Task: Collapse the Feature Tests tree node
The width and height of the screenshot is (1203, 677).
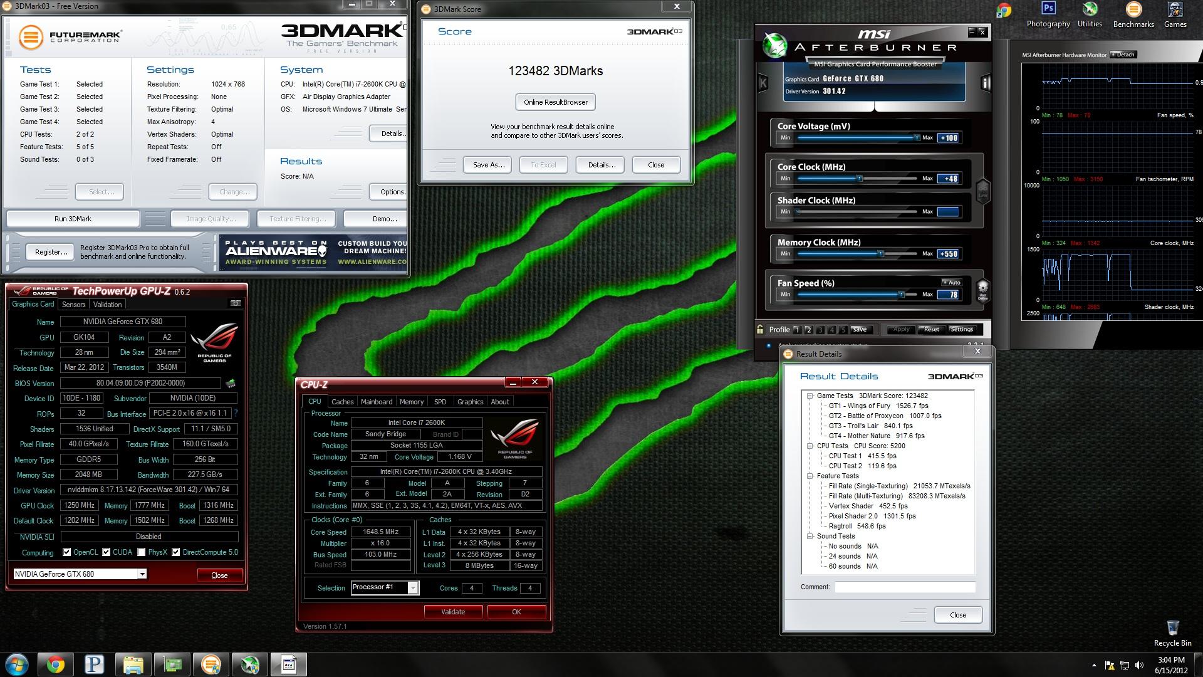Action: click(x=810, y=476)
